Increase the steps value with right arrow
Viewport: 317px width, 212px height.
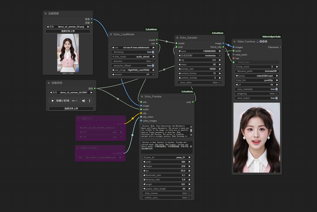pyautogui.click(x=220, y=64)
